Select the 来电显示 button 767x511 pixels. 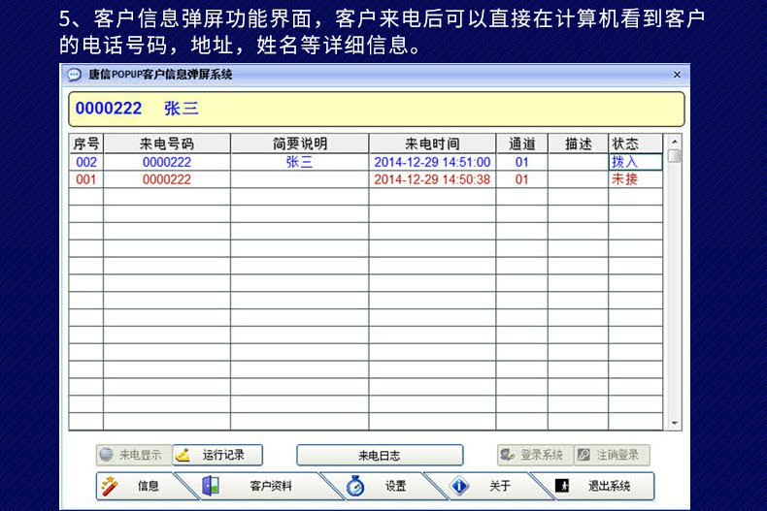134,456
